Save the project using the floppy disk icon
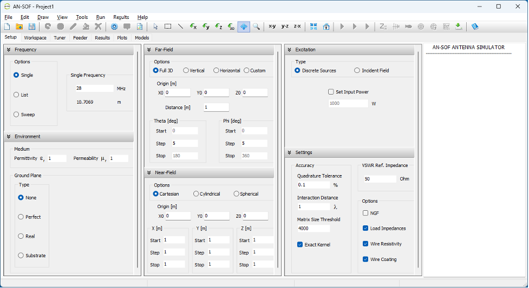 pyautogui.click(x=32, y=26)
